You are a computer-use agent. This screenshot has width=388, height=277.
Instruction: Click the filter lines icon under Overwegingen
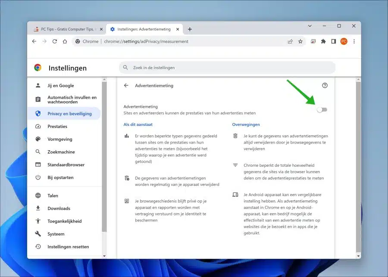pyautogui.click(x=235, y=165)
